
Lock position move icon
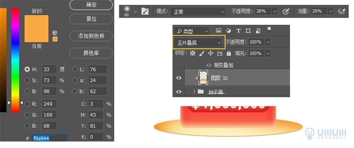pos(211,54)
